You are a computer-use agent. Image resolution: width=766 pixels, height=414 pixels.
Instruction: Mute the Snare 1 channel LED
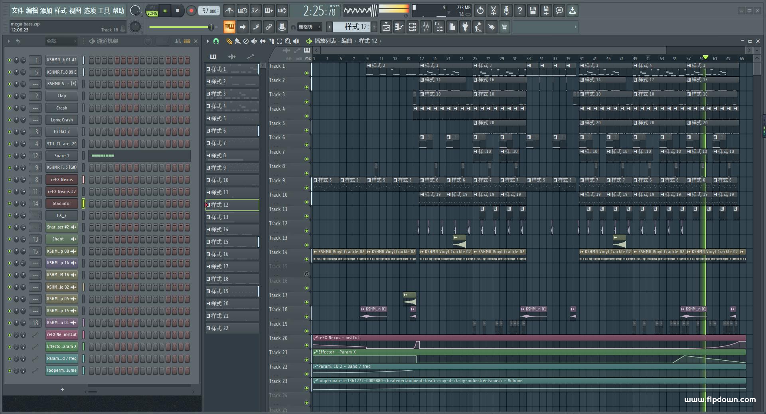[x=10, y=156]
